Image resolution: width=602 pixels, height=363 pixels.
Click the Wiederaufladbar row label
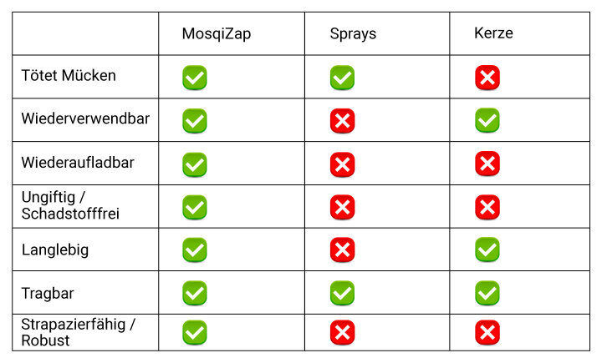tap(78, 163)
